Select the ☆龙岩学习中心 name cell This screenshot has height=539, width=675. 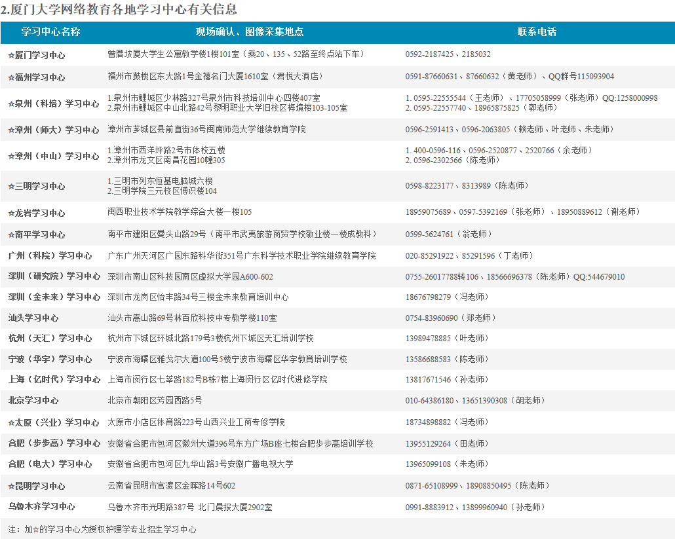pyautogui.click(x=37, y=213)
